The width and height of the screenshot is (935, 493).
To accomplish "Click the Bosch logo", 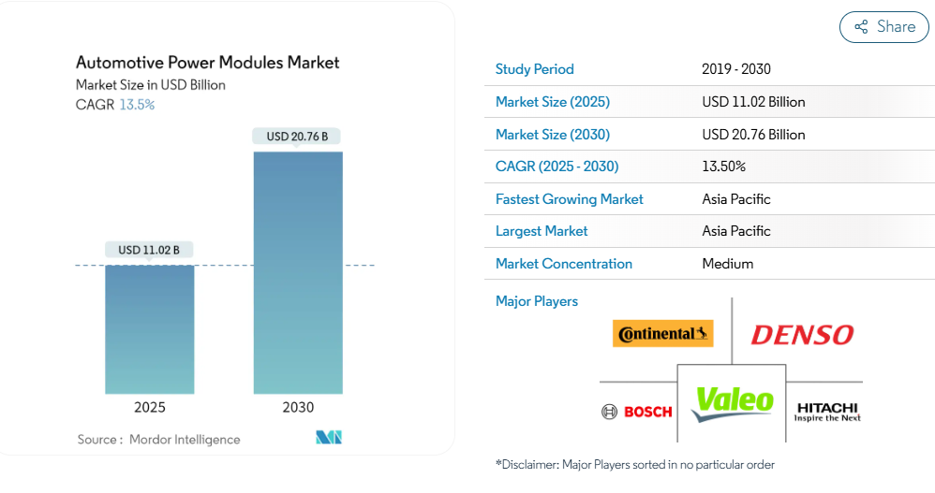I will coord(637,412).
